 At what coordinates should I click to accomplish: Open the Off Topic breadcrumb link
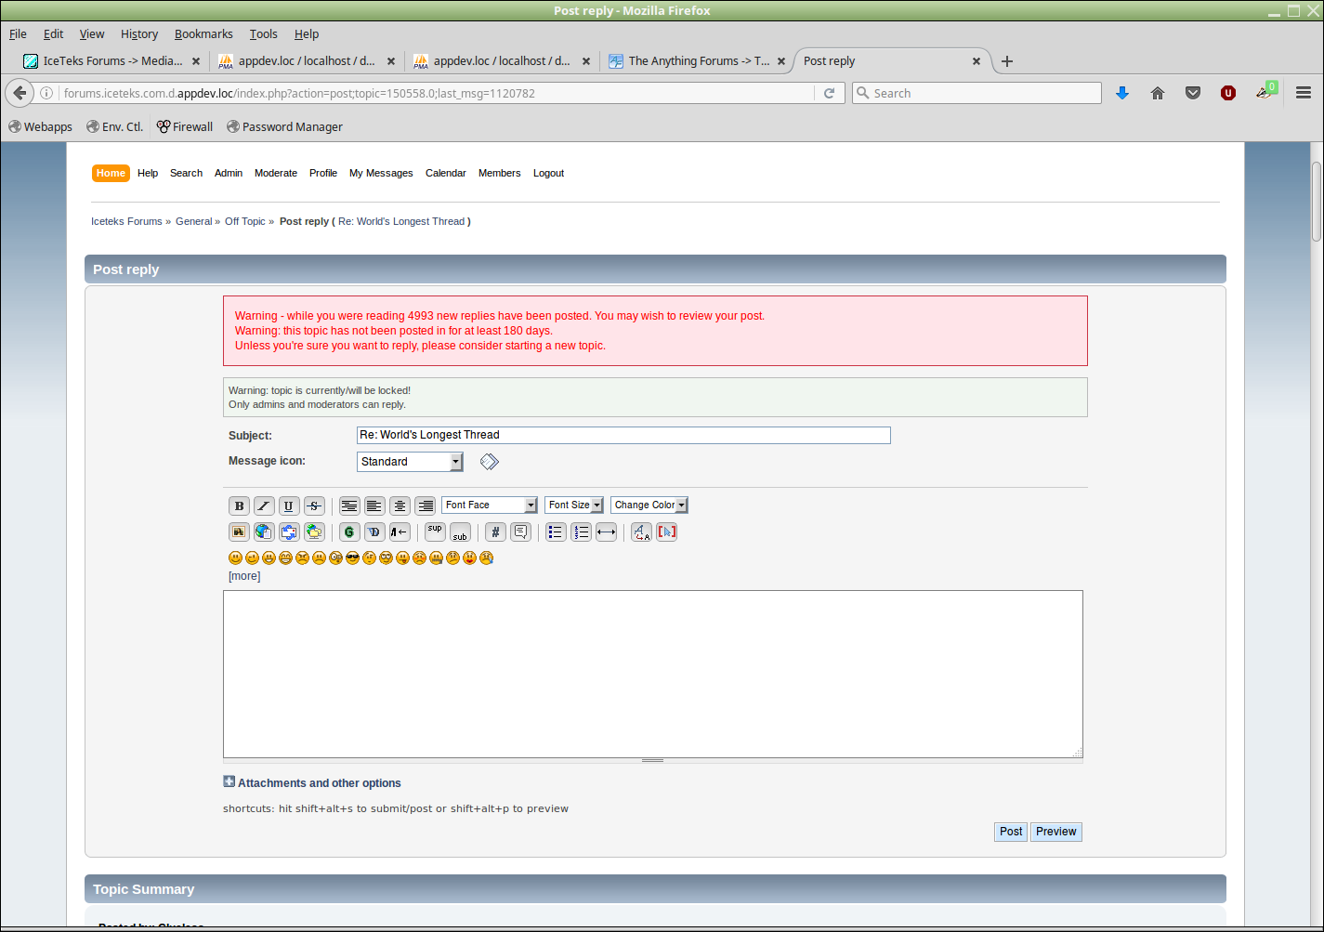[245, 221]
